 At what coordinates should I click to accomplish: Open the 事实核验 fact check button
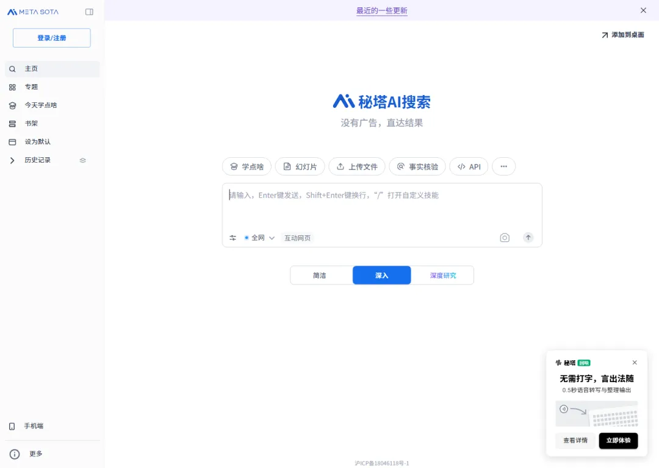click(417, 166)
